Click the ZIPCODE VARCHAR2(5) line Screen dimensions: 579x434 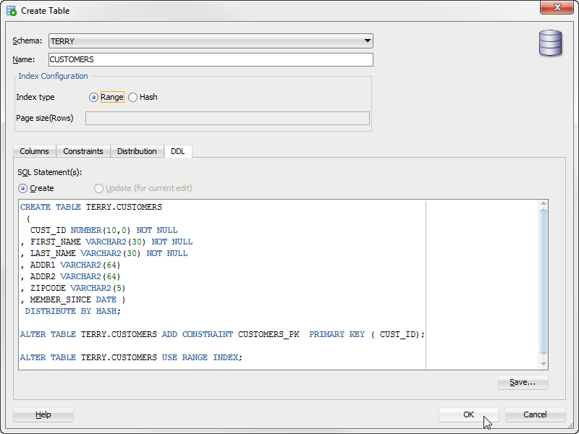point(73,288)
